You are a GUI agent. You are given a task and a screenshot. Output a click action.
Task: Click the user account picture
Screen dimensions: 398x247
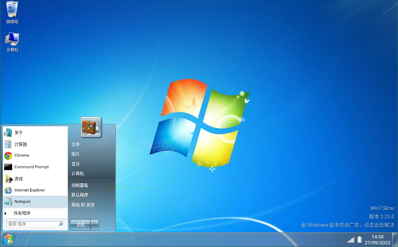[91, 127]
